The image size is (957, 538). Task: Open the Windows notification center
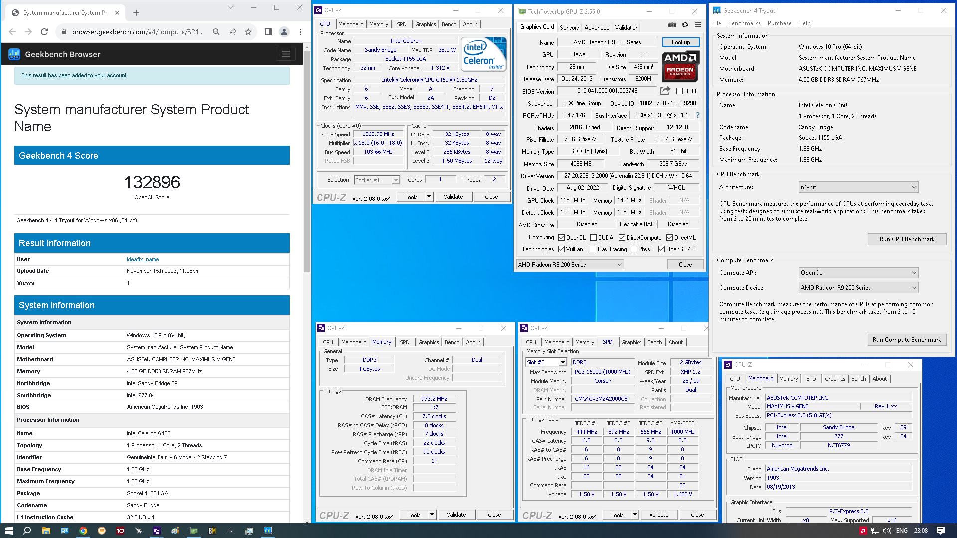tap(941, 531)
